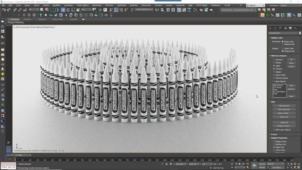Click the All button in Hide by Category
This screenshot has width=302, height=170.
tap(291, 59)
